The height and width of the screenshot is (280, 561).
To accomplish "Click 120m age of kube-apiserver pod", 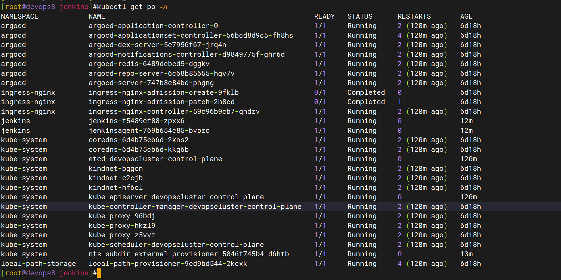I will [x=468, y=197].
